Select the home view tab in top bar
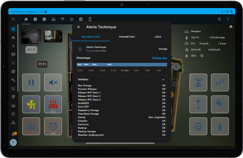Screen dimensions: 243x158 (x=26, y=19)
